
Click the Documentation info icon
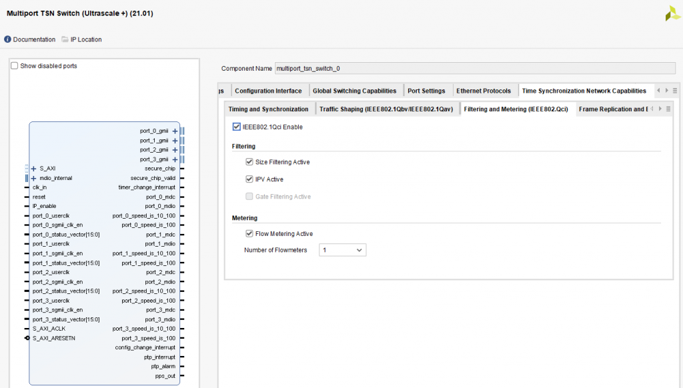(8, 39)
